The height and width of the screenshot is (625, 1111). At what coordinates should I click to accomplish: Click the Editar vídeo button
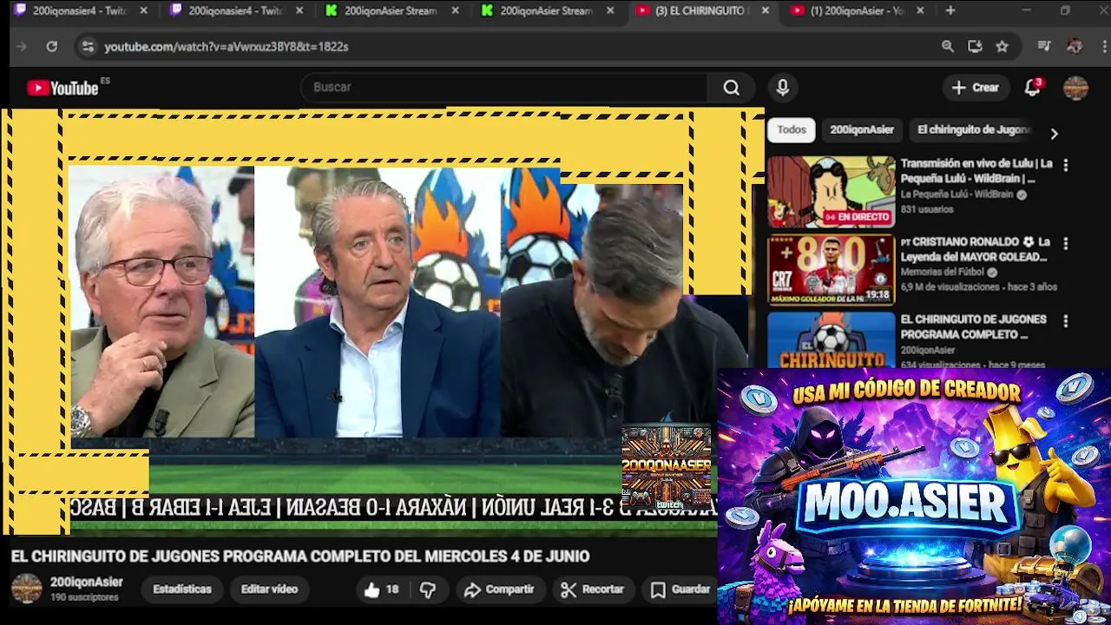pyautogui.click(x=269, y=589)
